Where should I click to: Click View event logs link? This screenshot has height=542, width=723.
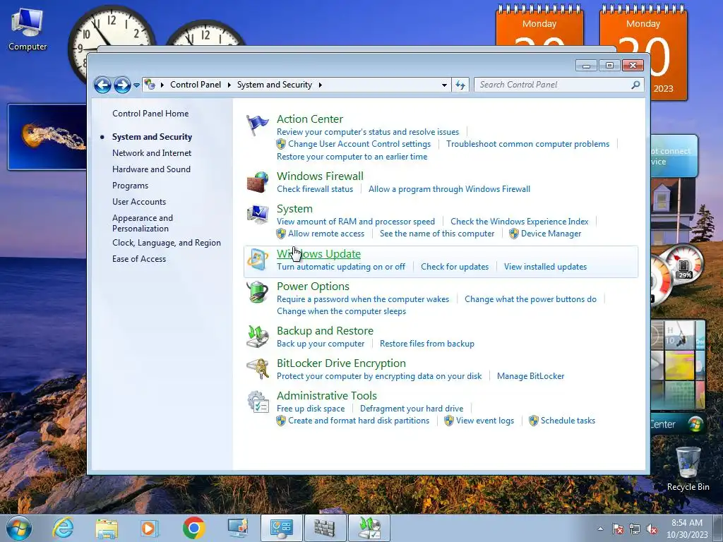pyautogui.click(x=484, y=421)
